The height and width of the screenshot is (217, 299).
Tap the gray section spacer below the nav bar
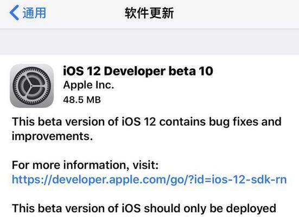[150, 42]
